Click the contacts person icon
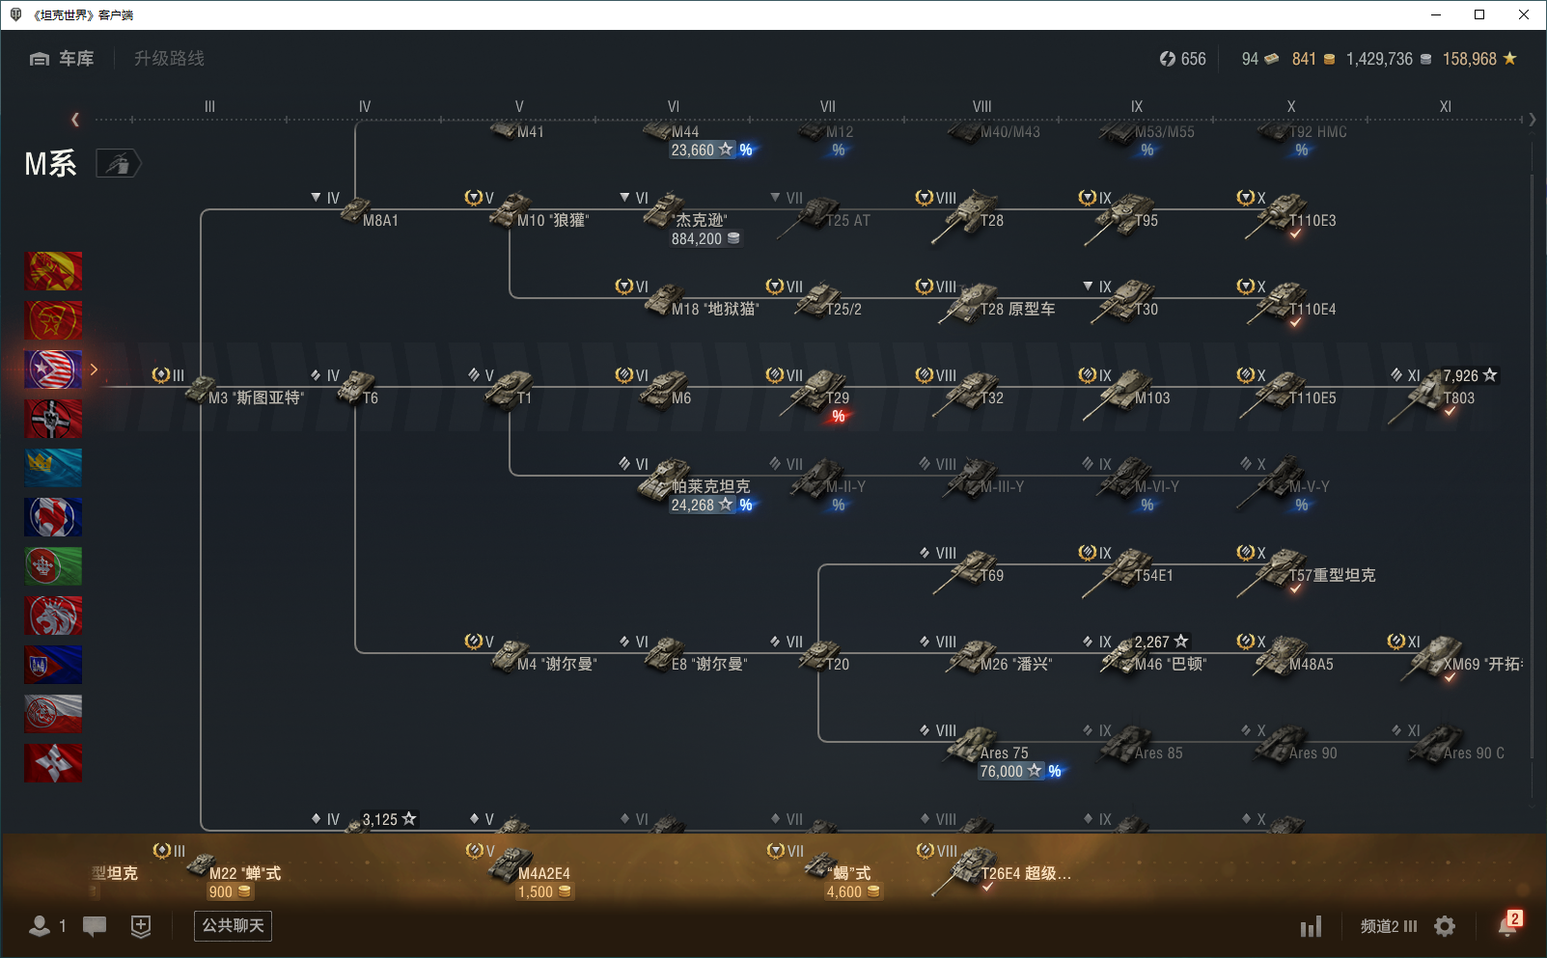1547x958 pixels. 40,926
